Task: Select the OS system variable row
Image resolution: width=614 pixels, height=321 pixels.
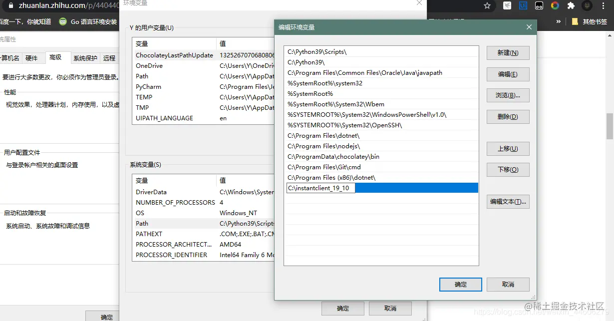Action: pyautogui.click(x=204, y=213)
